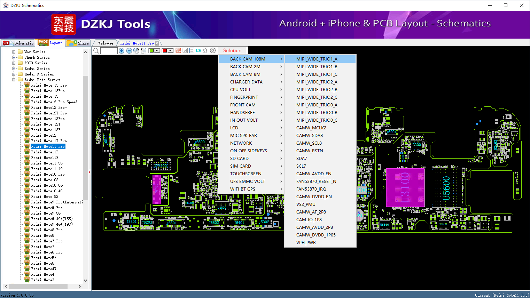Click the Redmi Note3 PADS icon

pyautogui.click(x=27, y=280)
